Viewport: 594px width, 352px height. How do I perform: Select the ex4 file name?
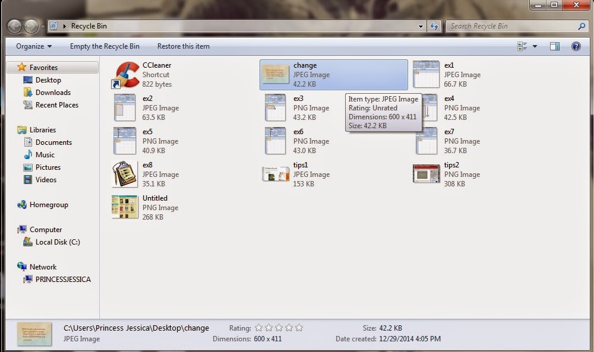pyautogui.click(x=449, y=99)
